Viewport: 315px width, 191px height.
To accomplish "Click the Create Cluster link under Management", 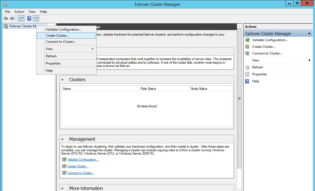I will click(78, 166).
